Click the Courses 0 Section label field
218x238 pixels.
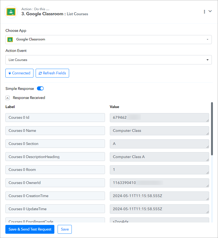pos(55,144)
